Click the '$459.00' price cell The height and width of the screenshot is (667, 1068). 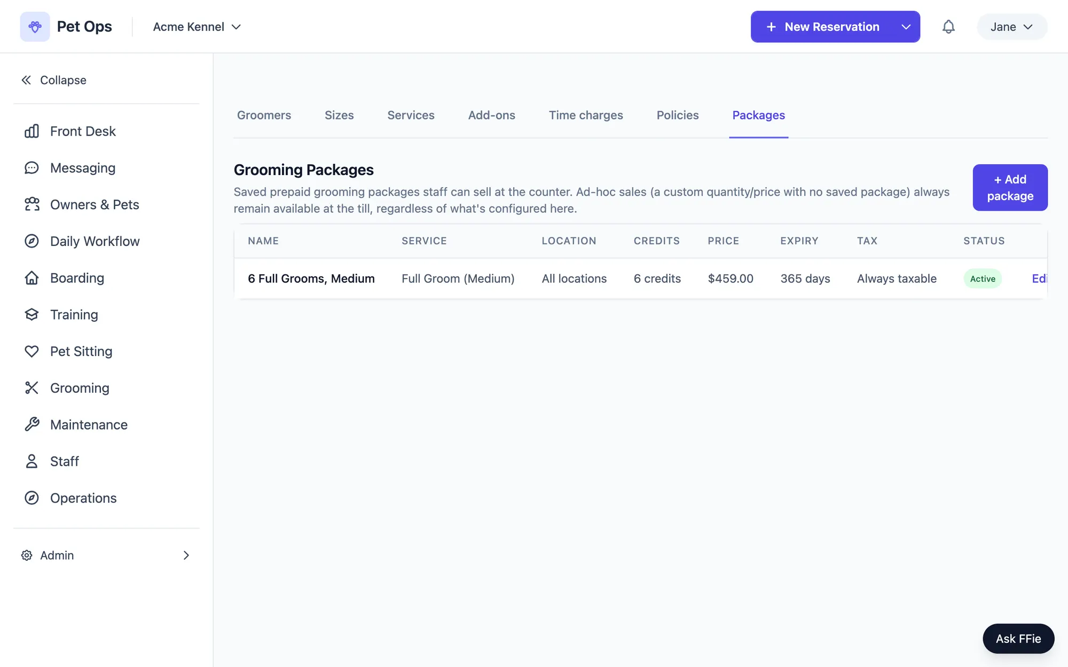pos(731,279)
